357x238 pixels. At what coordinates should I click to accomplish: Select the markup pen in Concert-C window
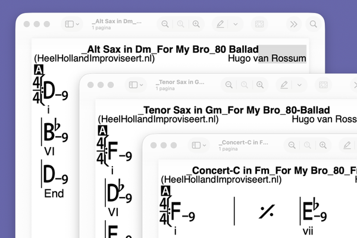pyautogui.click(x=347, y=145)
